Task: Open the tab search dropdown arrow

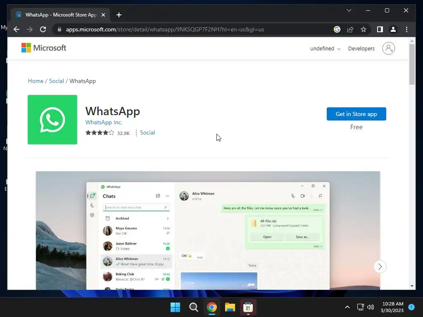Action: pos(349,10)
